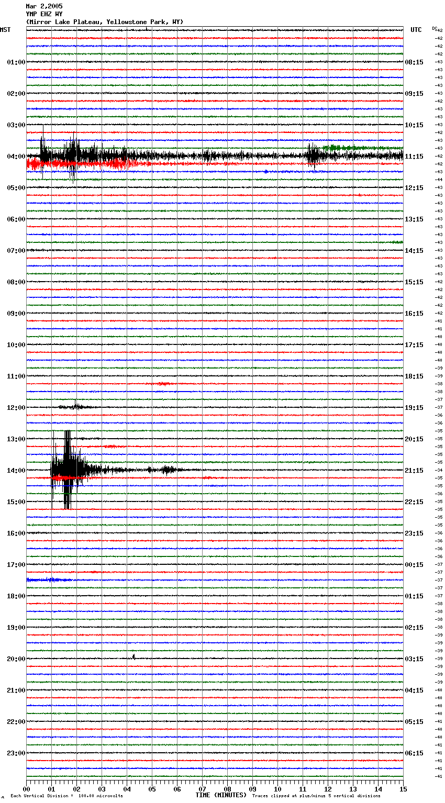Select the 02:00 MST time label
445x803 pixels.
(16, 94)
